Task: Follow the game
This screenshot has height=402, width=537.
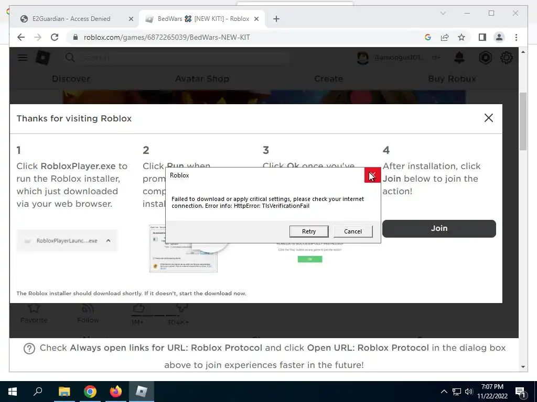Action: [x=88, y=309]
